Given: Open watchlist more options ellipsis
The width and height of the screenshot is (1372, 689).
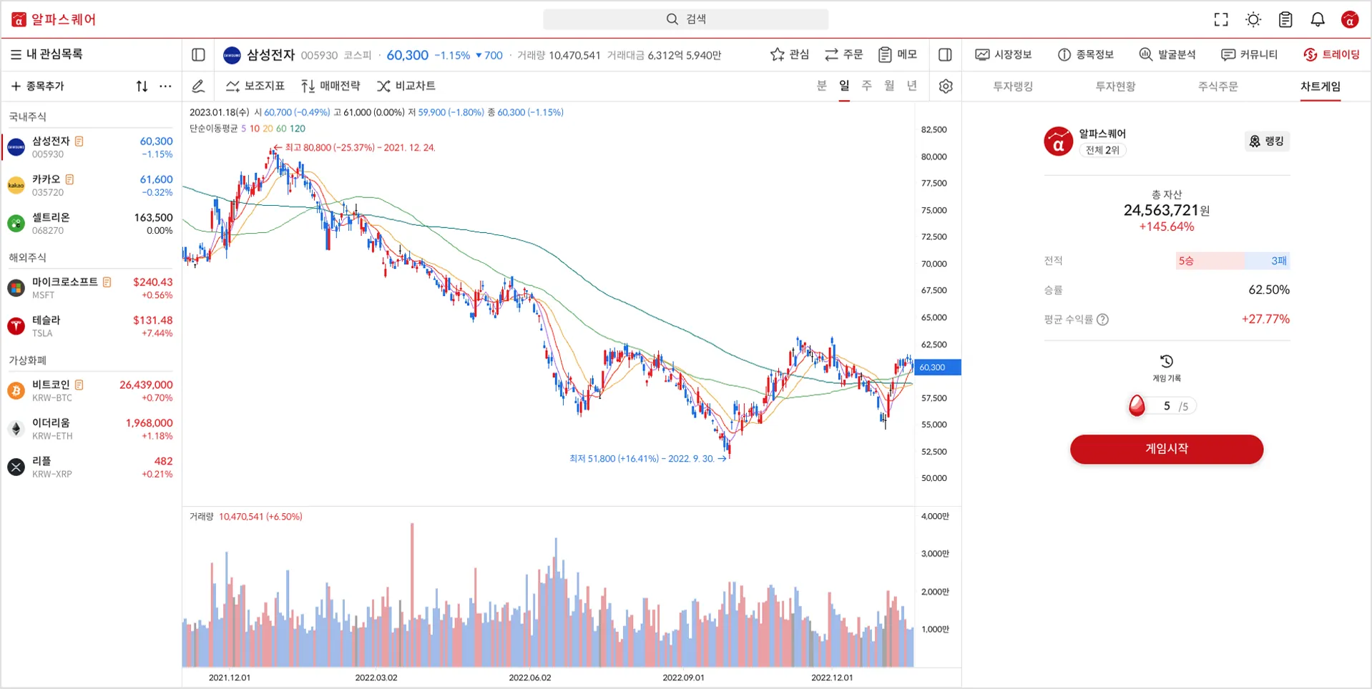Looking at the screenshot, I should [165, 86].
